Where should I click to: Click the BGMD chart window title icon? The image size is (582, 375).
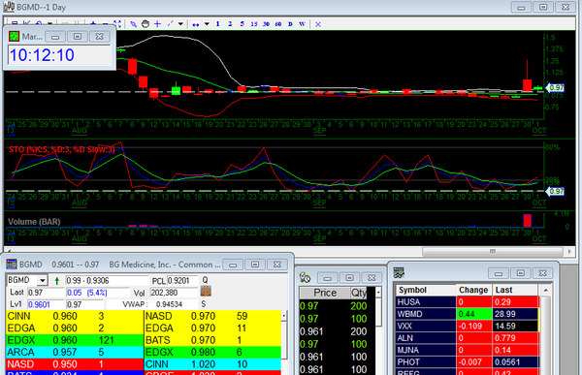[9, 7]
